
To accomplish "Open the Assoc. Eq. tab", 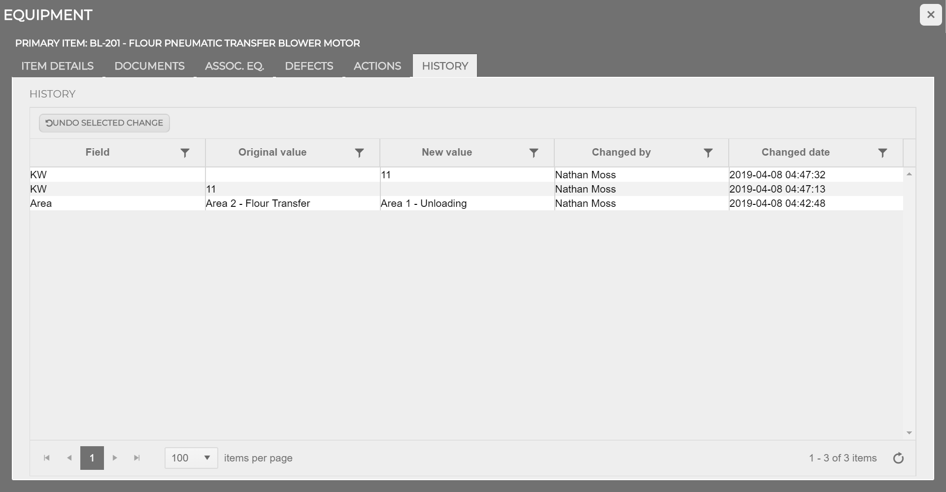I will click(235, 66).
